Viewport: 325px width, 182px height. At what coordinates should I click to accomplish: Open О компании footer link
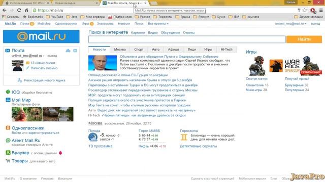click(x=28, y=178)
